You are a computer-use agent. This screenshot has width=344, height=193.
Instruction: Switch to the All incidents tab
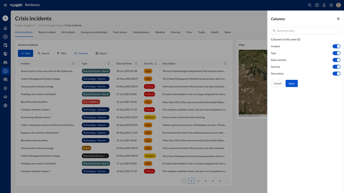(x=68, y=32)
